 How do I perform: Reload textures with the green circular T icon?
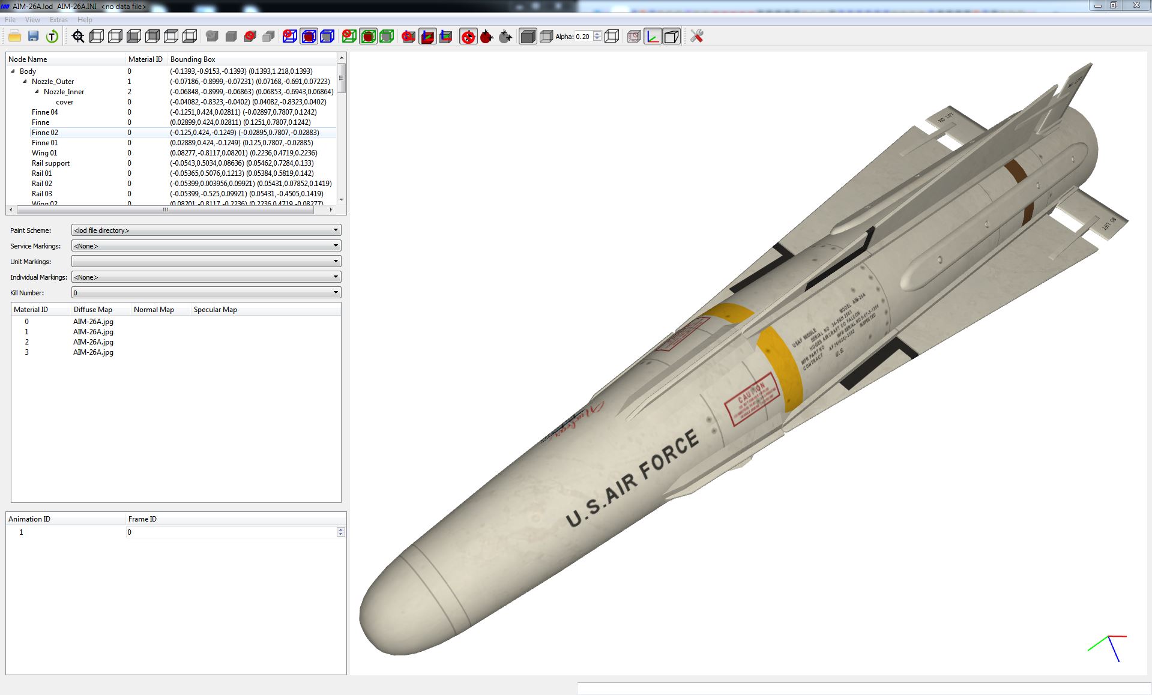pos(52,37)
